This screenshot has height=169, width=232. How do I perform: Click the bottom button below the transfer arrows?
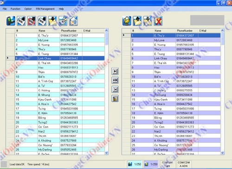pos(115,99)
